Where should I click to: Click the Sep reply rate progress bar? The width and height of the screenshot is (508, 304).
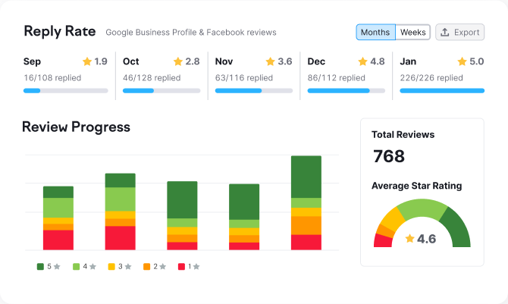(64, 91)
